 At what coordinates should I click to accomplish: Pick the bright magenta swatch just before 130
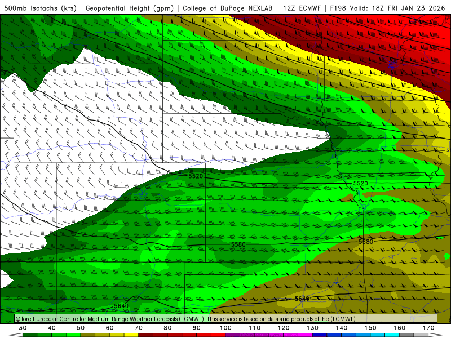point(305,335)
